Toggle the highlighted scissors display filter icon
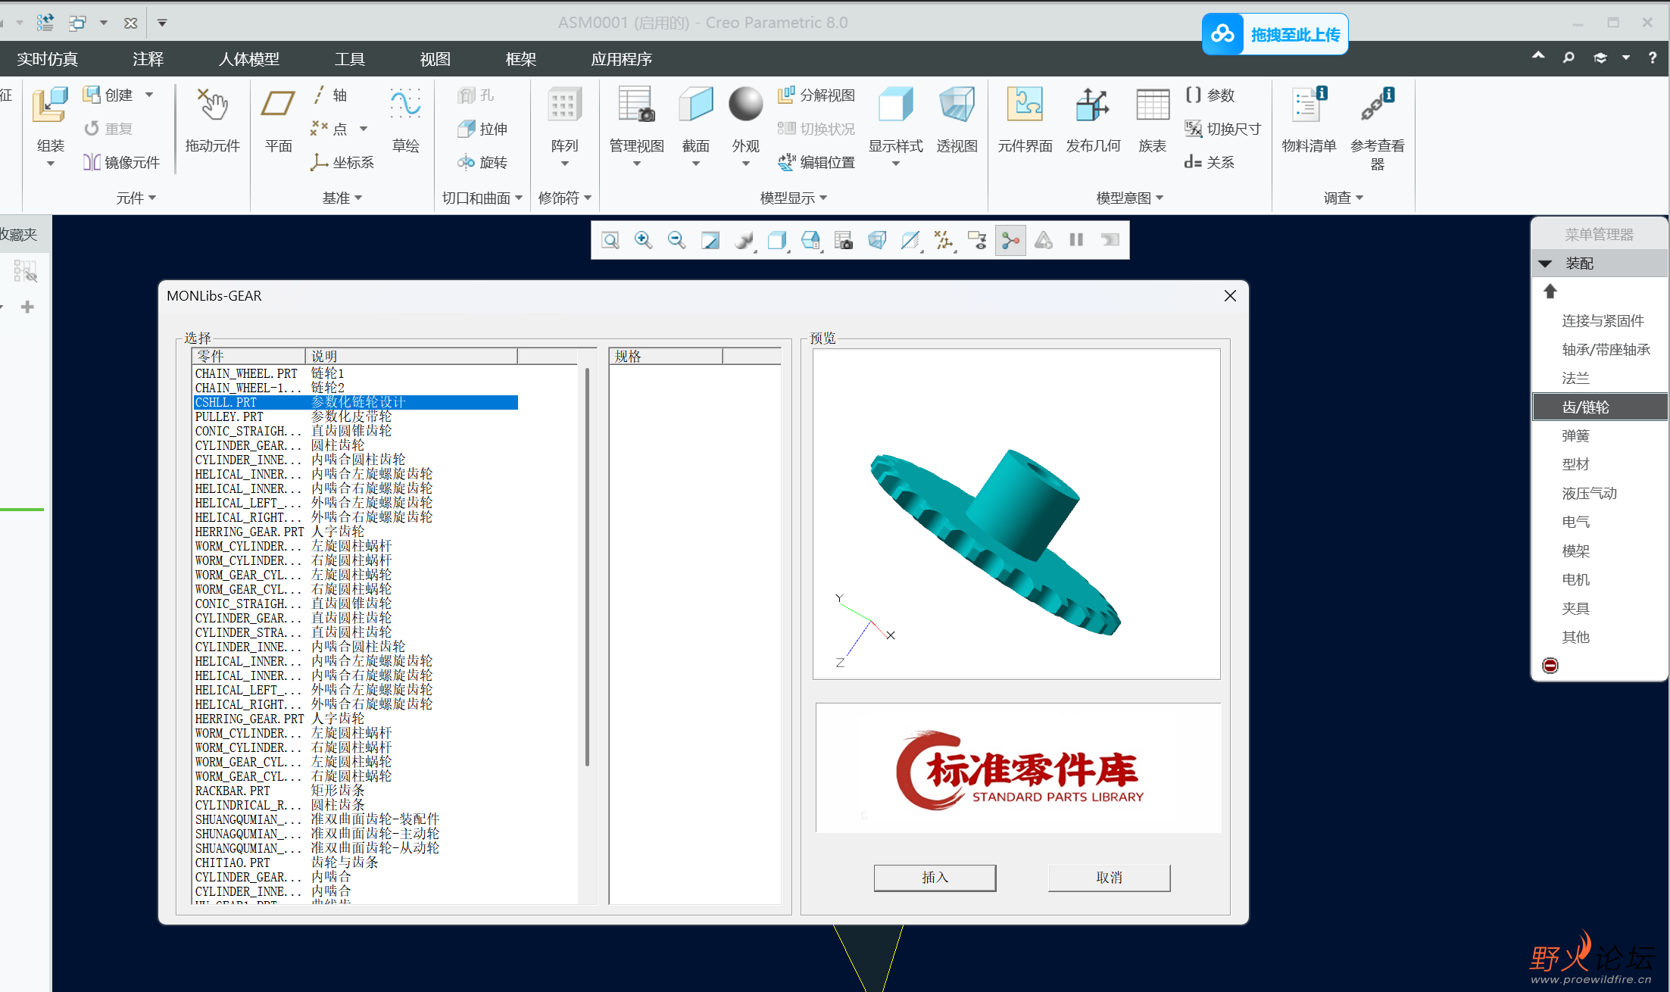1670x992 pixels. [1010, 241]
